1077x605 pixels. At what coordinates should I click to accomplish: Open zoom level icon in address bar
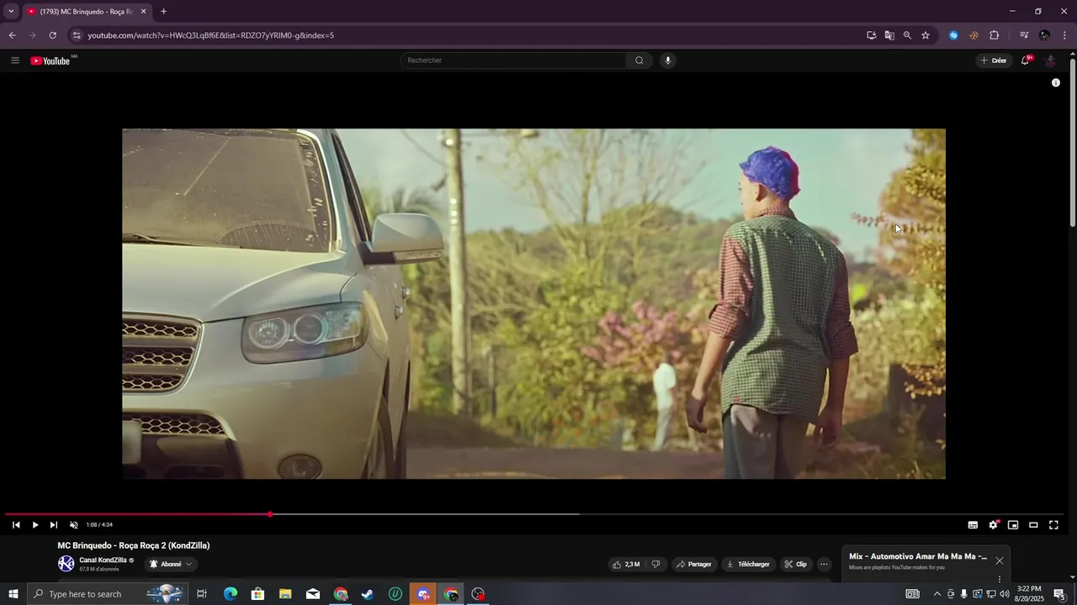(907, 35)
